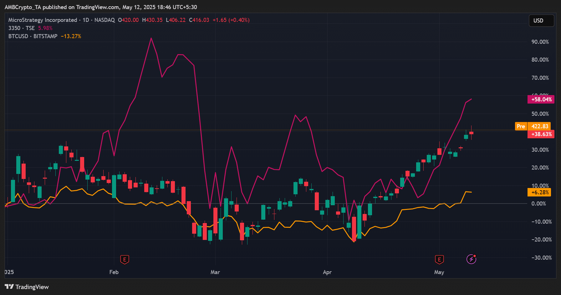
Task: Open the USD currency selector
Action: coord(541,21)
